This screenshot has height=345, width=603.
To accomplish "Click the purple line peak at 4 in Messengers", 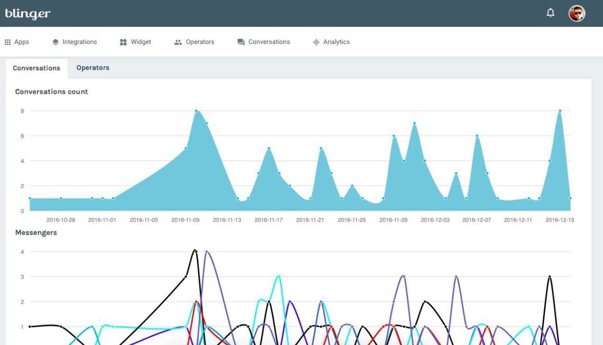I will pyautogui.click(x=207, y=252).
